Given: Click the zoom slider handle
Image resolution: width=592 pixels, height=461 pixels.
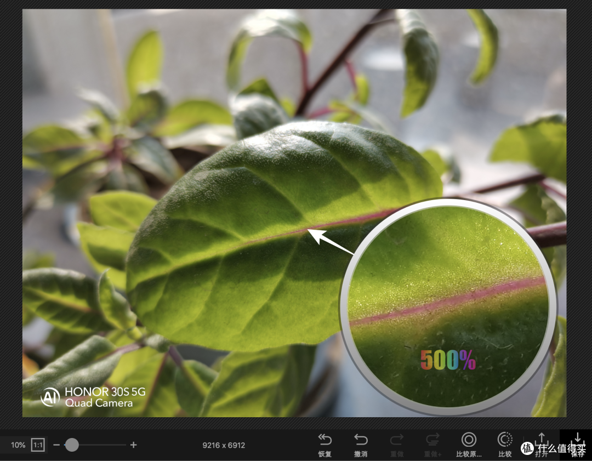Looking at the screenshot, I should (x=72, y=445).
